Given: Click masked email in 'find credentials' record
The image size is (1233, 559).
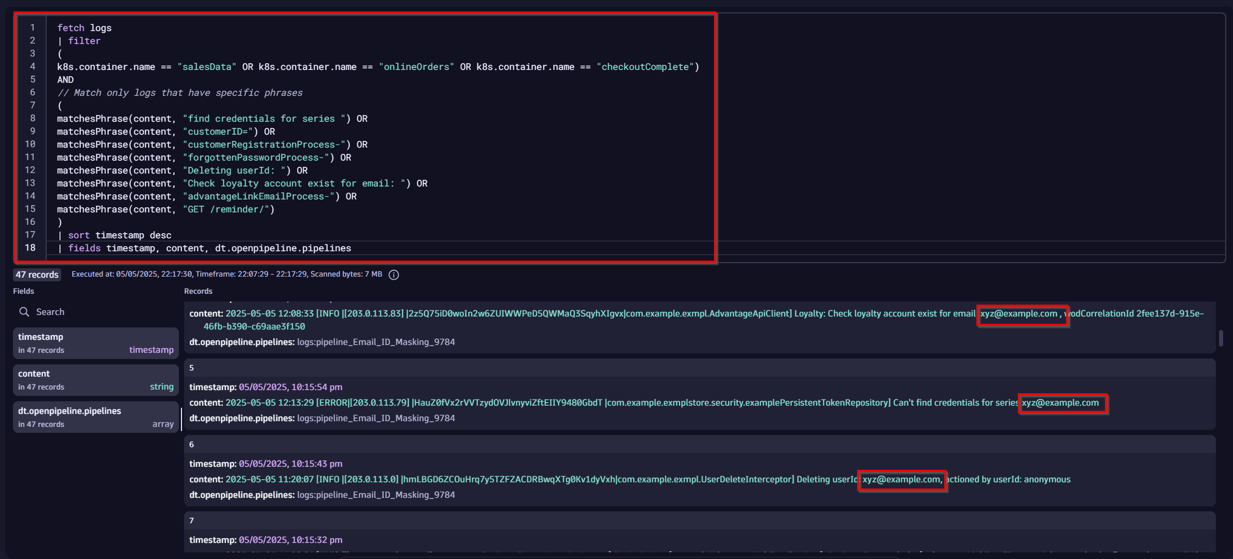Looking at the screenshot, I should (1060, 403).
